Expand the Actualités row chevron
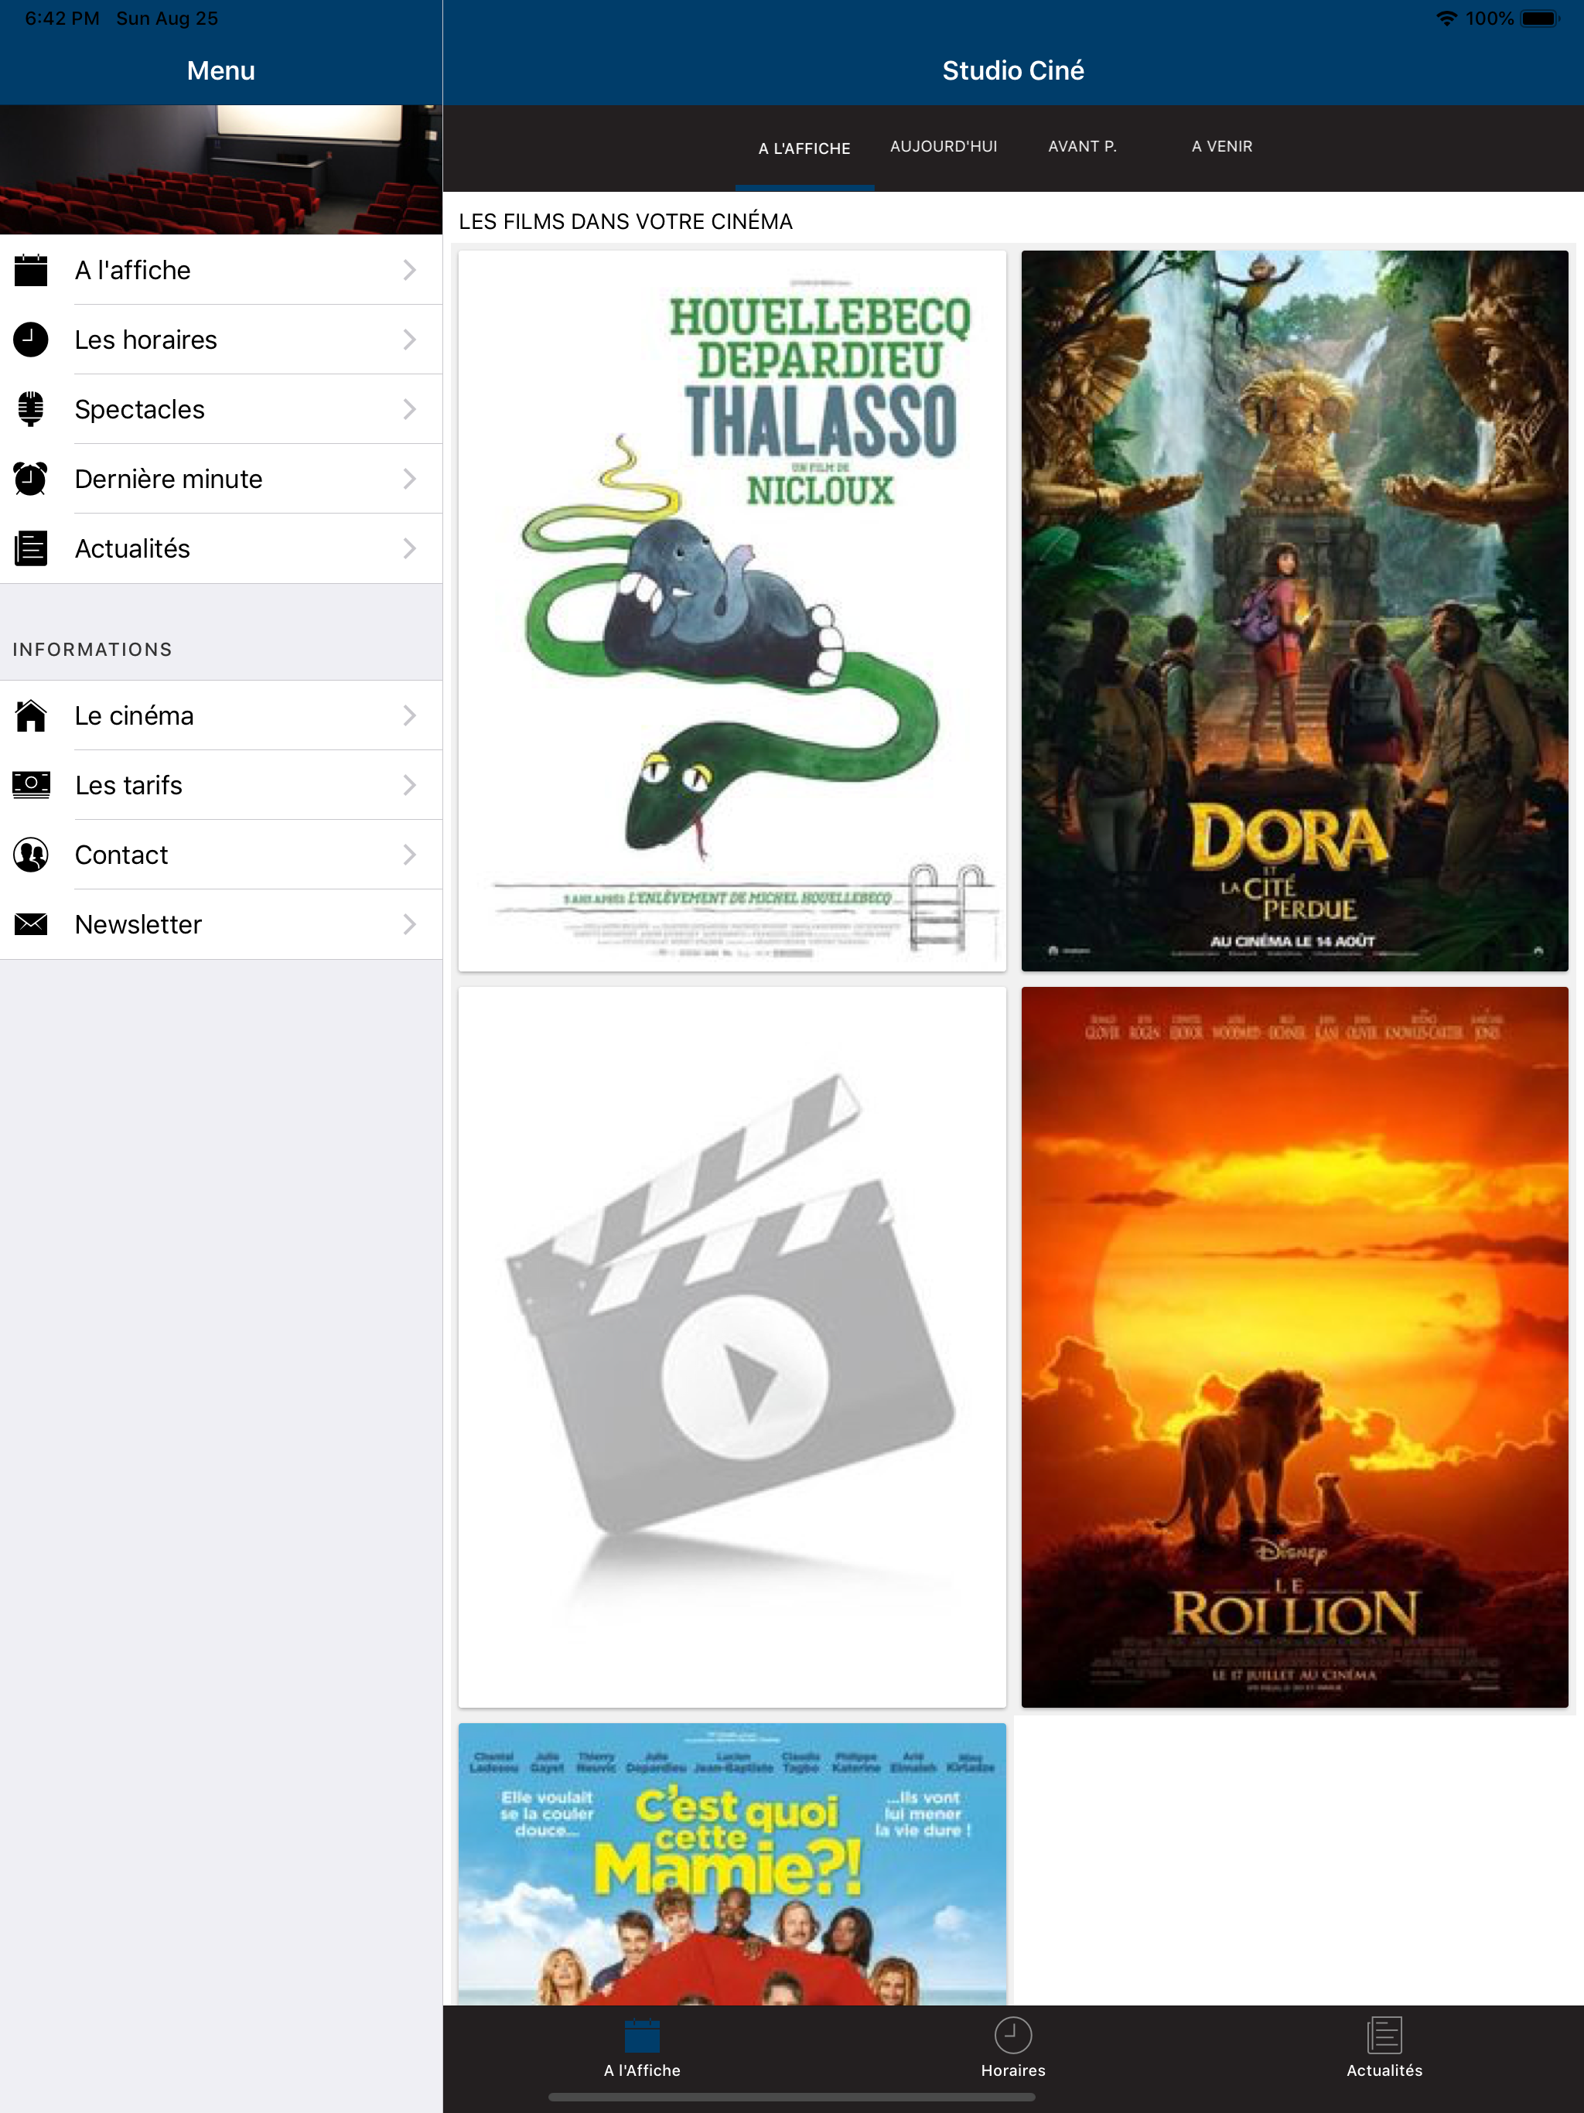This screenshot has width=1584, height=2113. pos(410,548)
